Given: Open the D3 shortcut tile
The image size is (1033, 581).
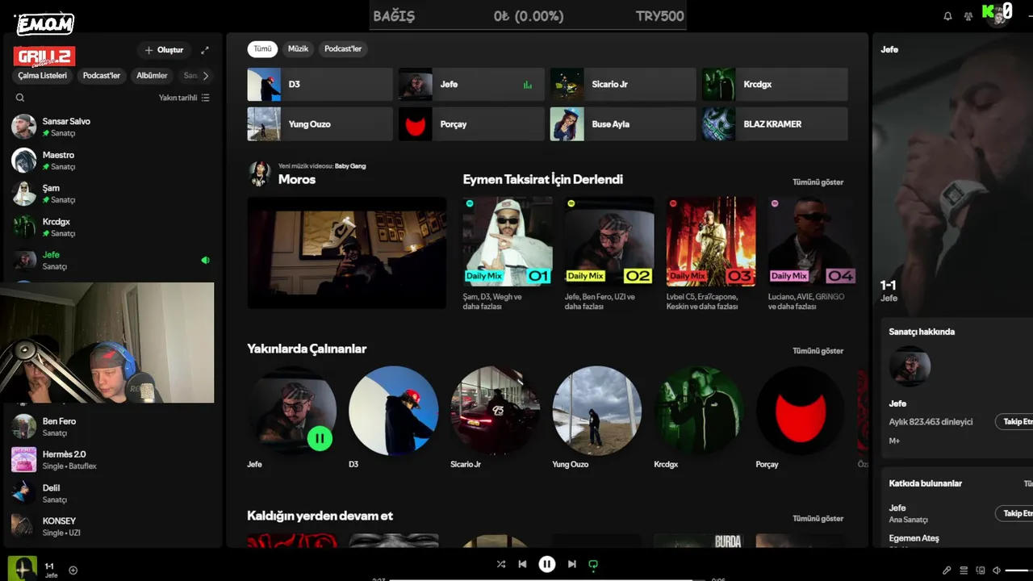Looking at the screenshot, I should pos(320,84).
